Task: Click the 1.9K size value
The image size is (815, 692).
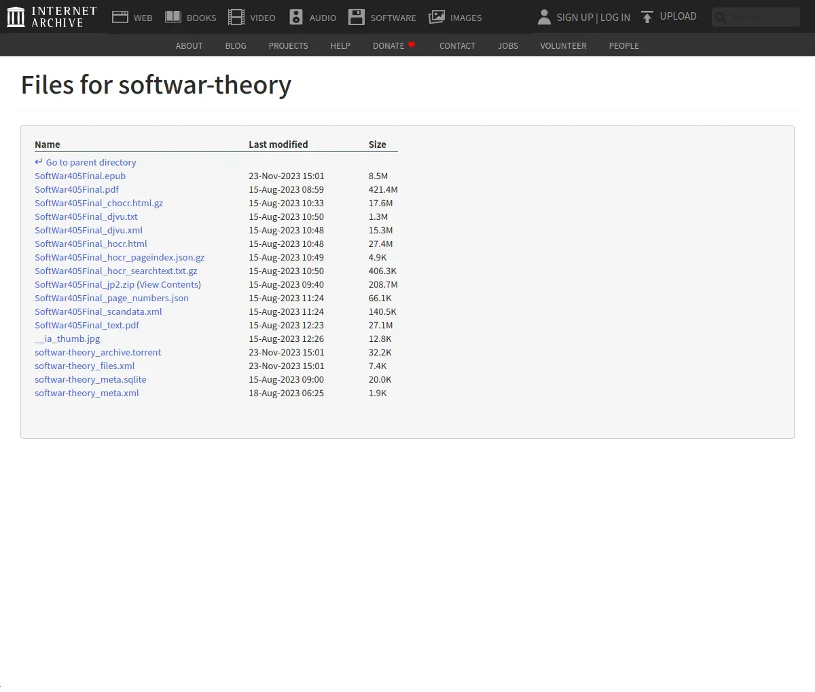Action: [x=378, y=393]
